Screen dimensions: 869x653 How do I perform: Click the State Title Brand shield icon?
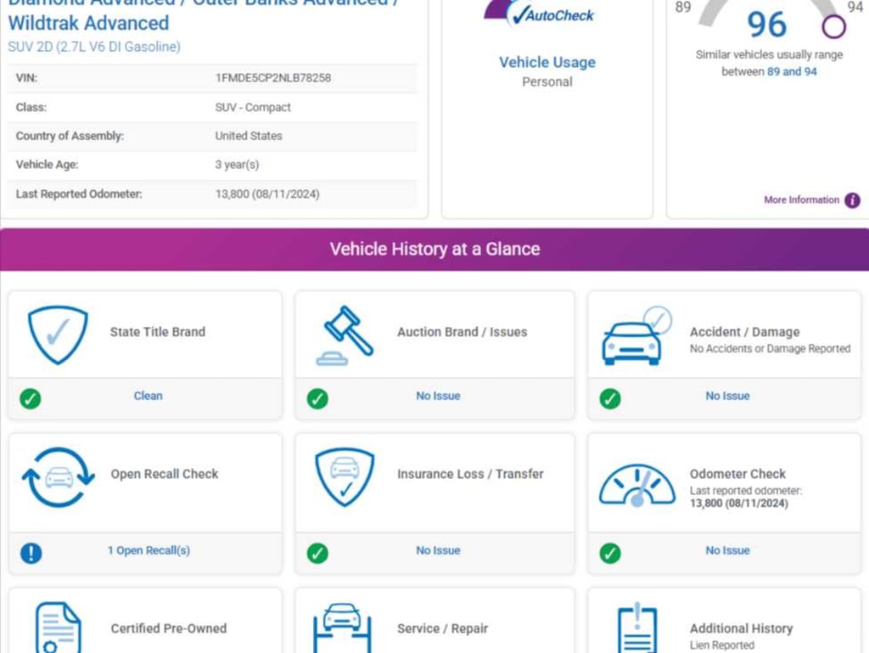pos(58,335)
